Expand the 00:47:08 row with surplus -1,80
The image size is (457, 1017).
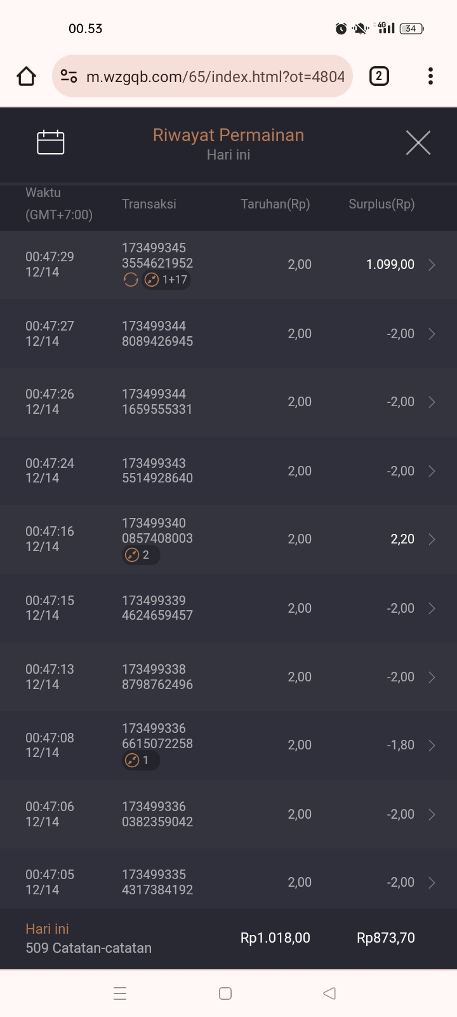(432, 746)
